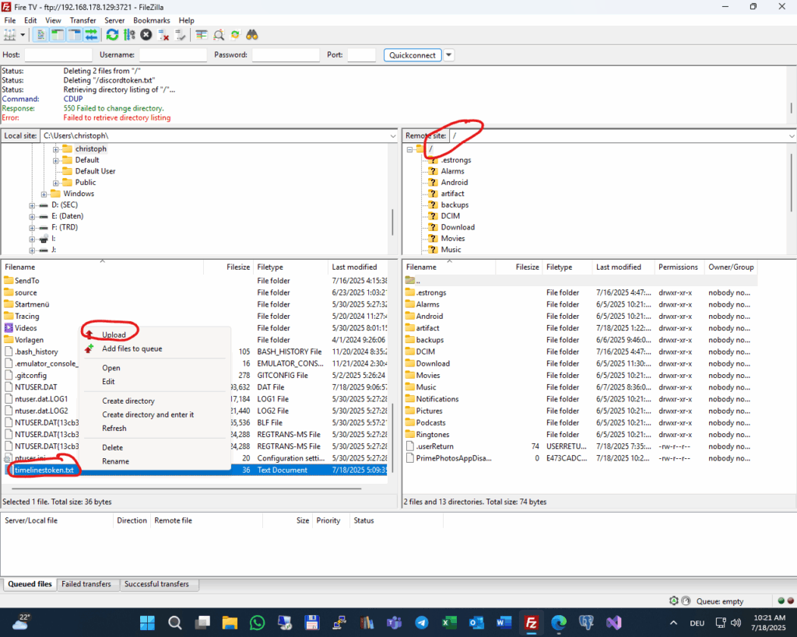Open the Transfer menu
Screen dimensions: 797x637
[83, 20]
